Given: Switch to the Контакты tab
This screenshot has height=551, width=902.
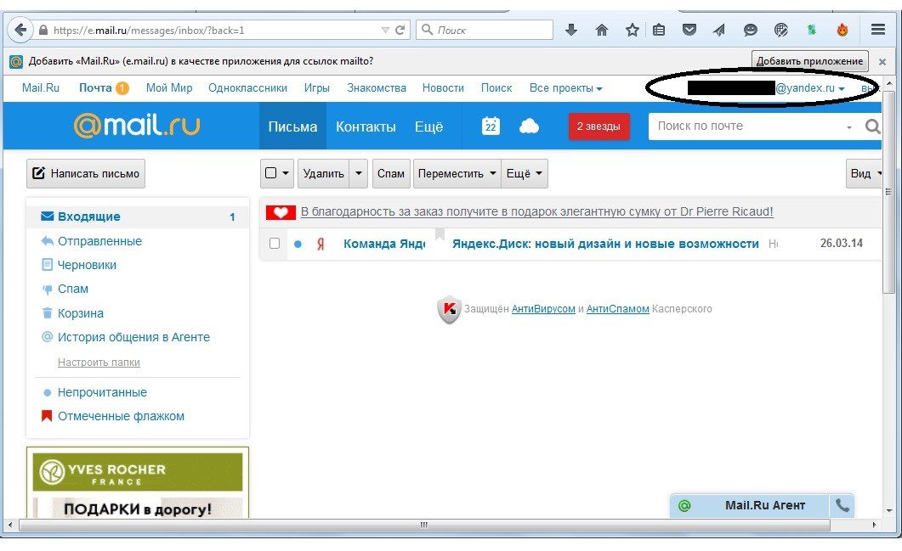Looking at the screenshot, I should click(x=366, y=127).
